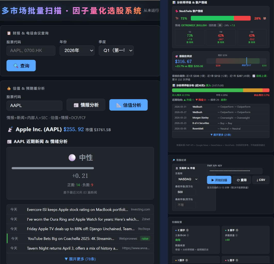274x264 pixels.
Task: Expand more analyst ratings 展开更多 (25条)
Action: [x=220, y=135]
